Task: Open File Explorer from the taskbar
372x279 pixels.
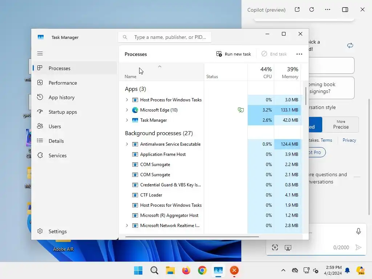Action: click(x=170, y=270)
